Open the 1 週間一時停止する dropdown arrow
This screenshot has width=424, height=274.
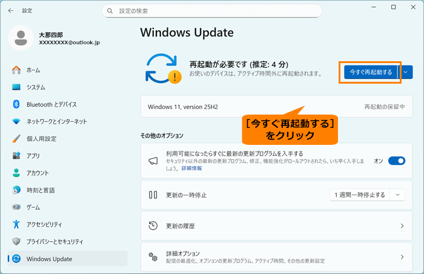click(x=397, y=195)
